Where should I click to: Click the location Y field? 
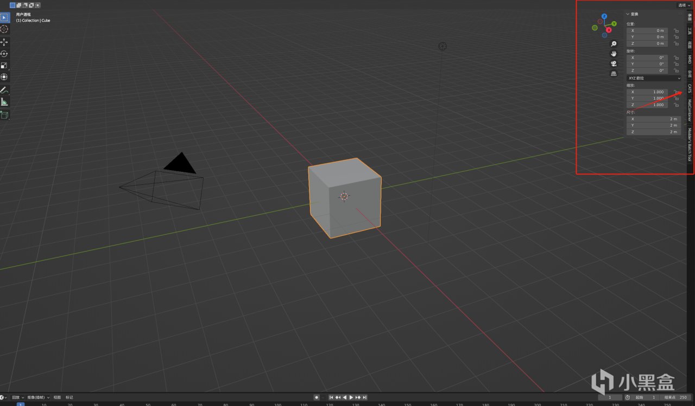647,37
